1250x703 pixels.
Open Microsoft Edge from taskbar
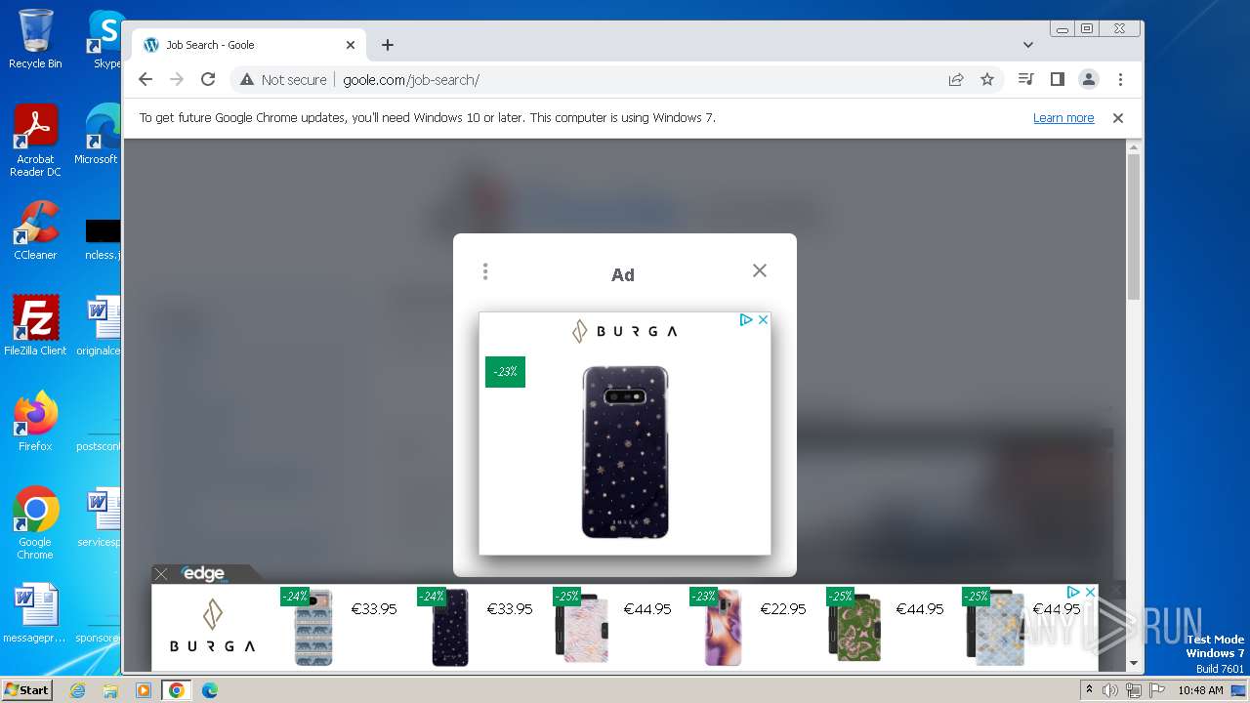(209, 690)
